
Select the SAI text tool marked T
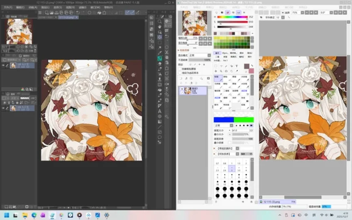(x=236, y=66)
